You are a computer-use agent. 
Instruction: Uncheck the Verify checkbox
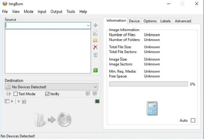(x=47, y=94)
